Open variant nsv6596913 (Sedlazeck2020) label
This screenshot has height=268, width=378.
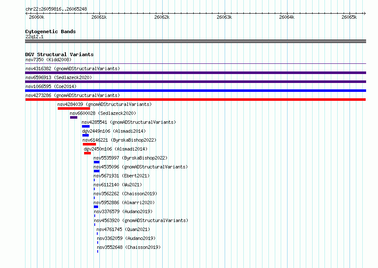tap(59, 77)
